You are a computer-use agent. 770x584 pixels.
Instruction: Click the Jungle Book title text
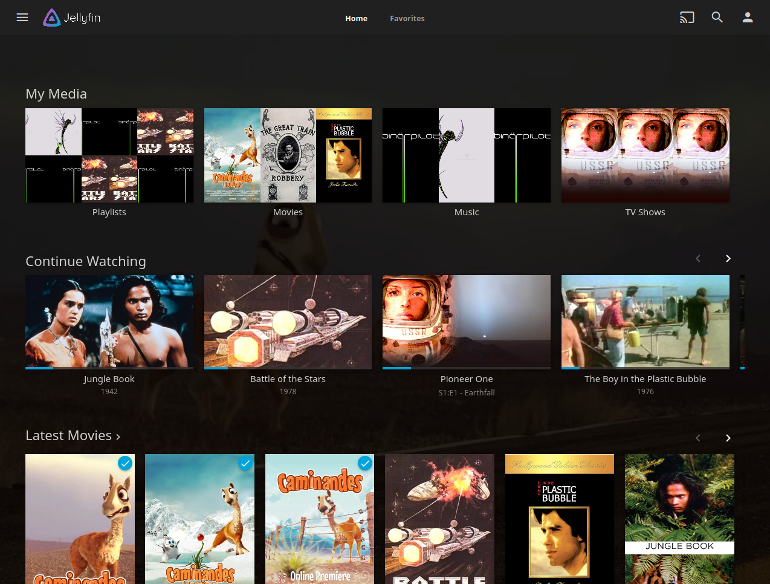(109, 379)
